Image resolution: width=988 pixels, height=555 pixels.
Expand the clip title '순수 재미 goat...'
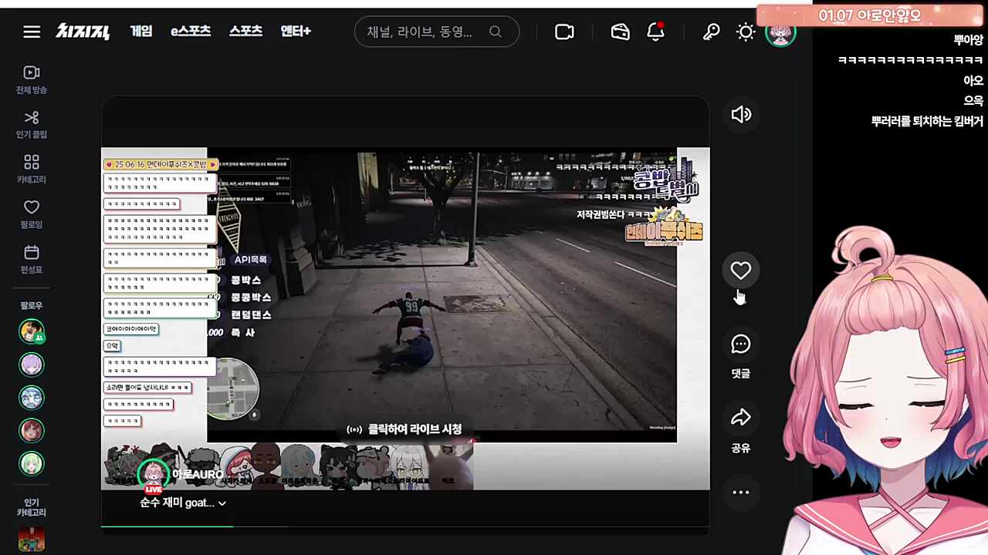tap(183, 503)
